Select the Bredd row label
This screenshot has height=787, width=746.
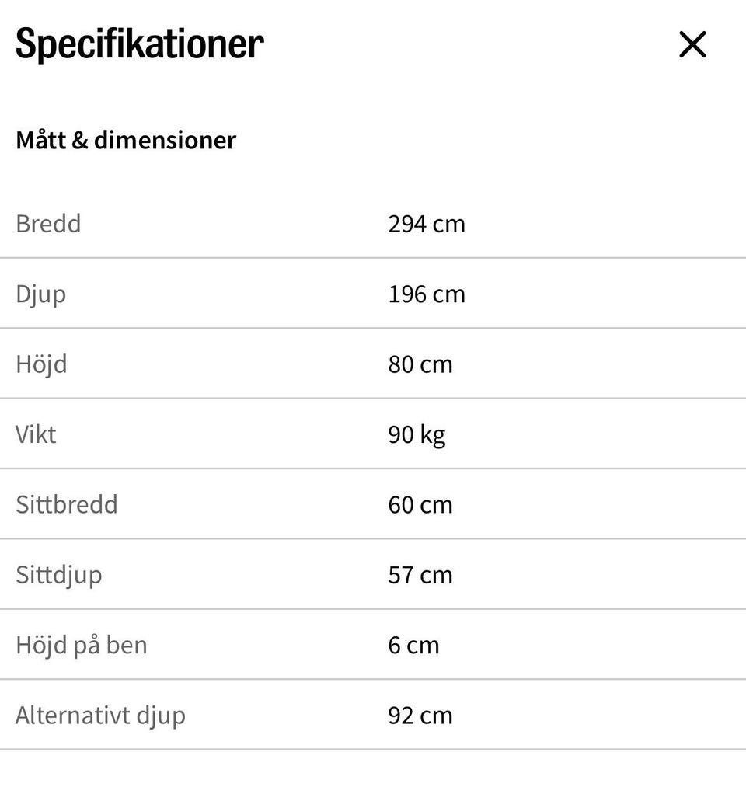[48, 224]
